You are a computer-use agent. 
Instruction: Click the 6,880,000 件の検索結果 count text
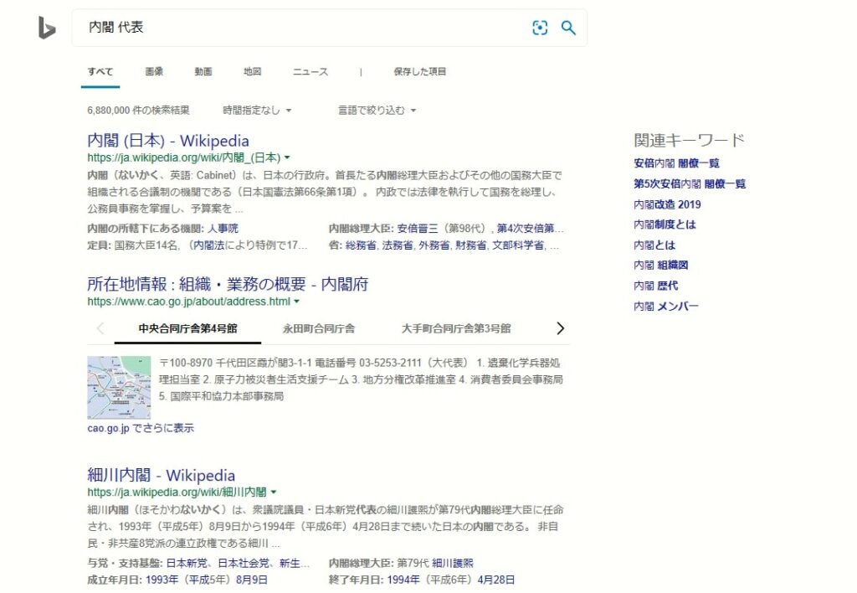pos(138,110)
